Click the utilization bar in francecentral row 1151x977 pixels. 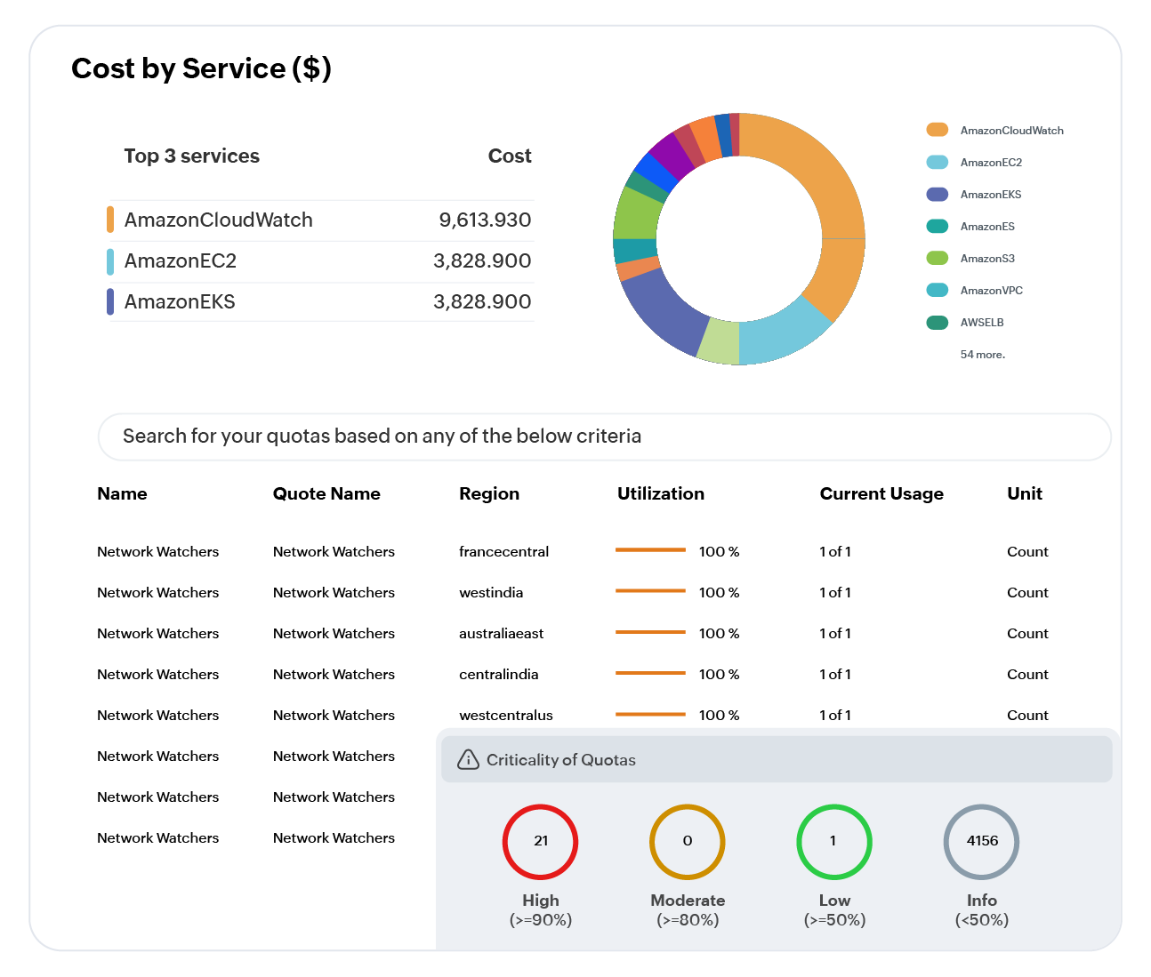pyautogui.click(x=650, y=550)
